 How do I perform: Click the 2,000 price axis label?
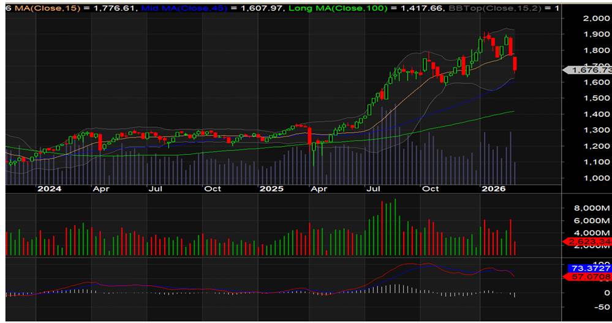(597, 18)
